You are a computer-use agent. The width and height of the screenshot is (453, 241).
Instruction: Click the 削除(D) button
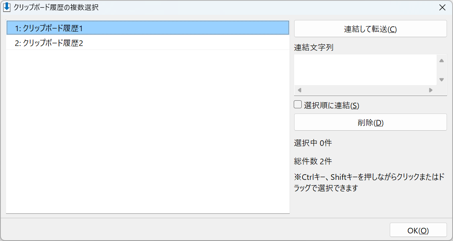(371, 122)
